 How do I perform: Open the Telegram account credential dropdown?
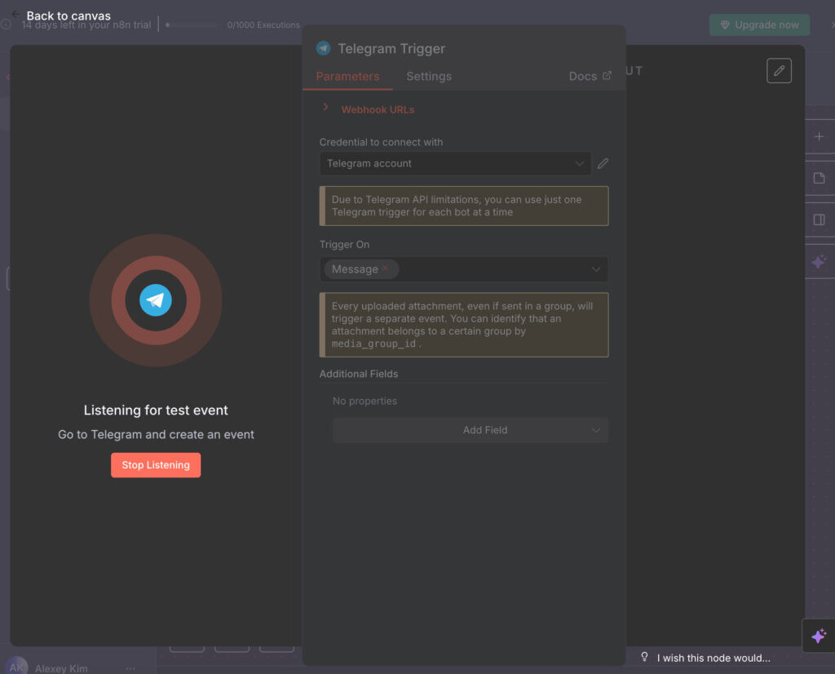455,163
